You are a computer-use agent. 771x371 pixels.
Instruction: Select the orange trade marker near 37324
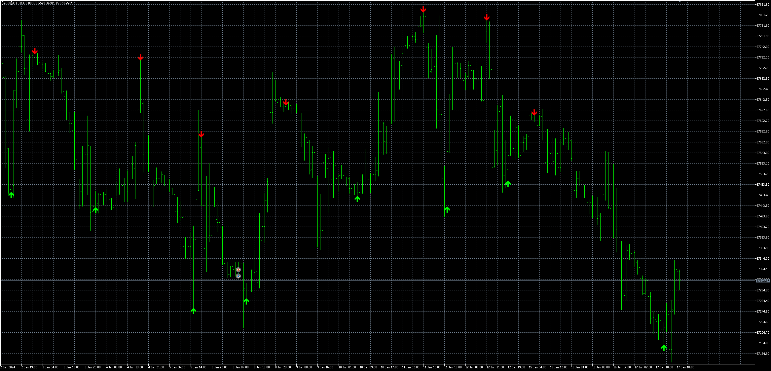(239, 270)
